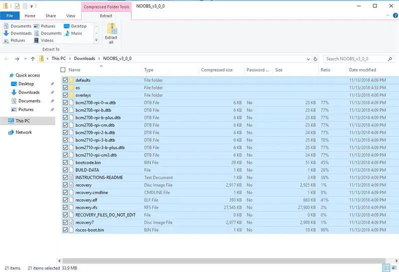The image size is (399, 272).
Task: Sort by Compressed size column header
Action: tap(217, 70)
